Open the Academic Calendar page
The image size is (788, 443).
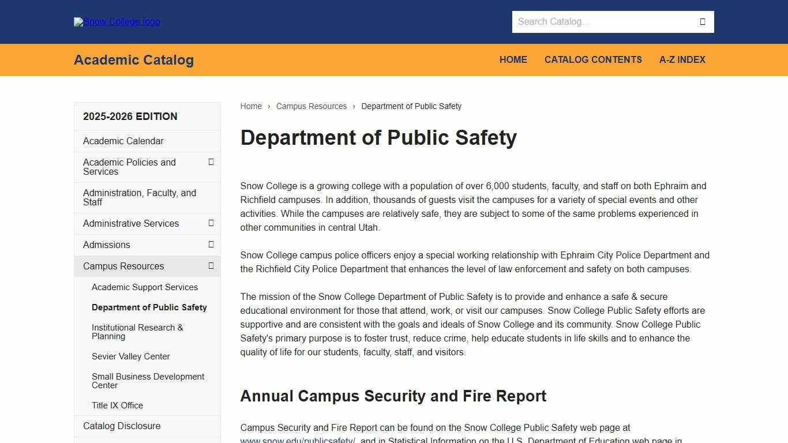[123, 141]
